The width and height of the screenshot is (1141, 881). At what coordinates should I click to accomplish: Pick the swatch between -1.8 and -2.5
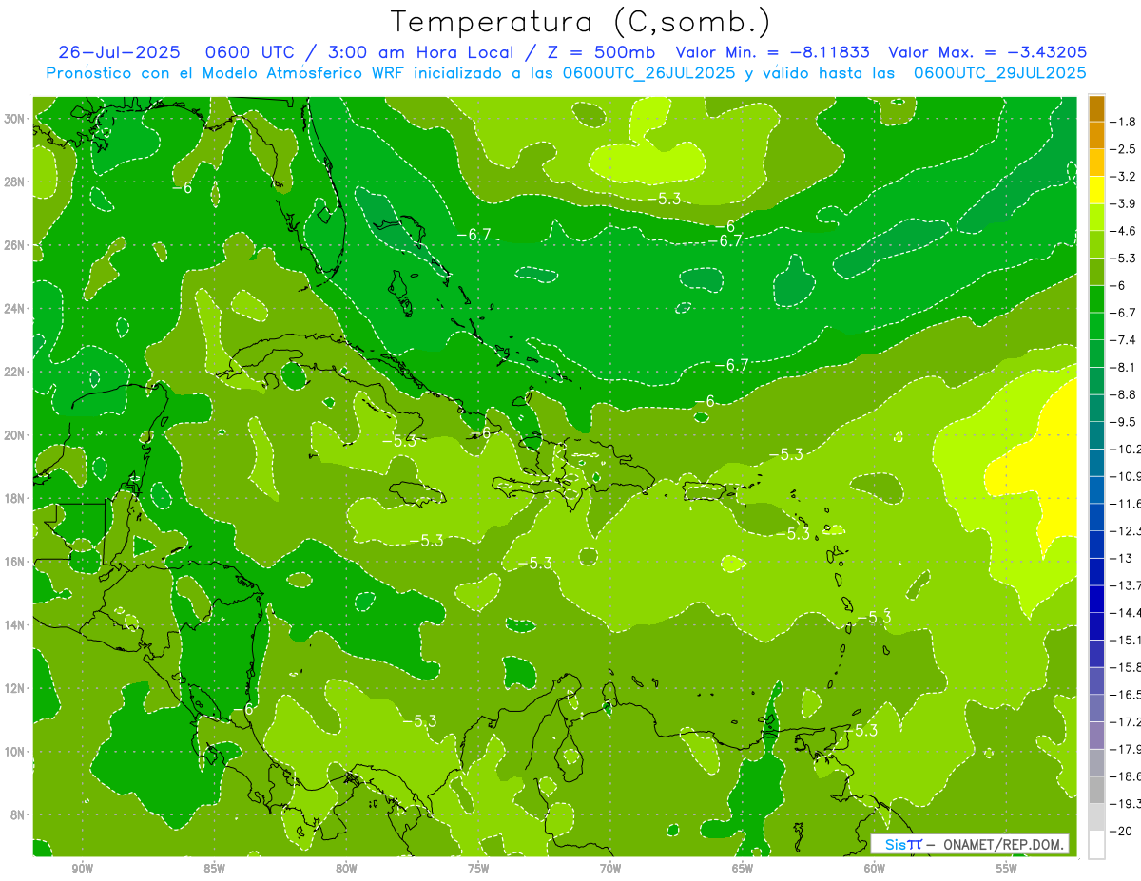1096,136
